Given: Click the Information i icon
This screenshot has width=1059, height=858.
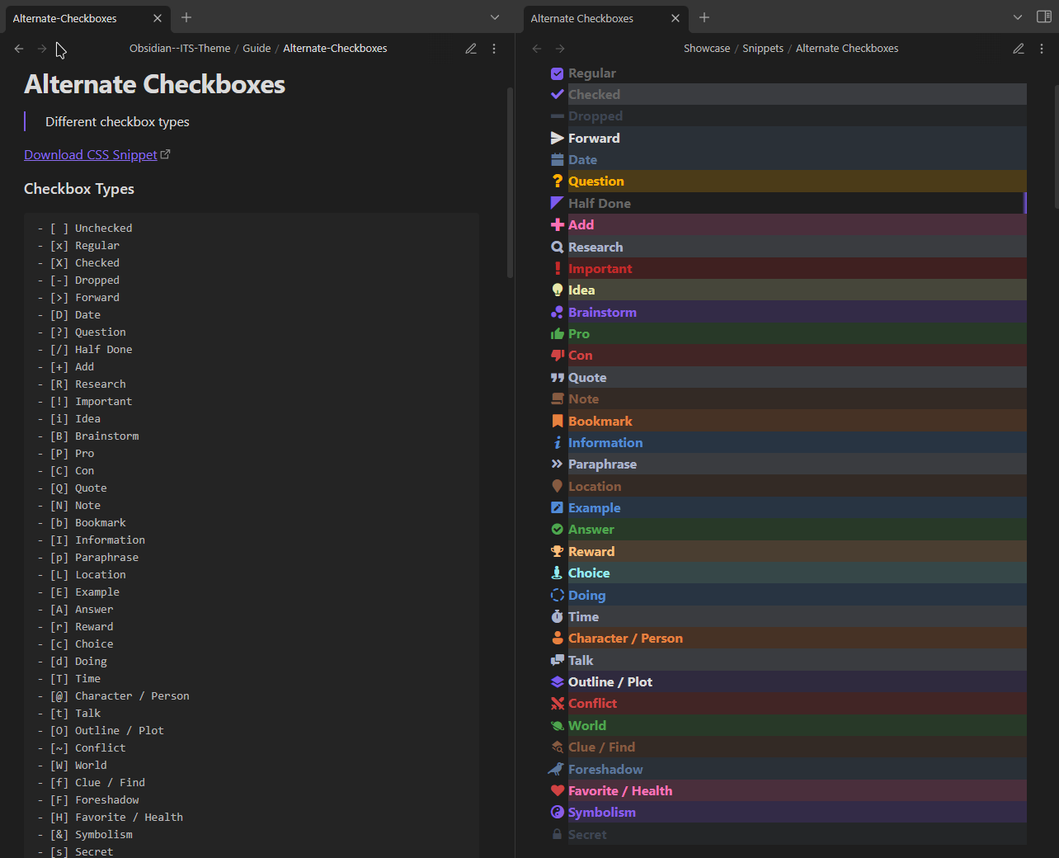Looking at the screenshot, I should 558,443.
